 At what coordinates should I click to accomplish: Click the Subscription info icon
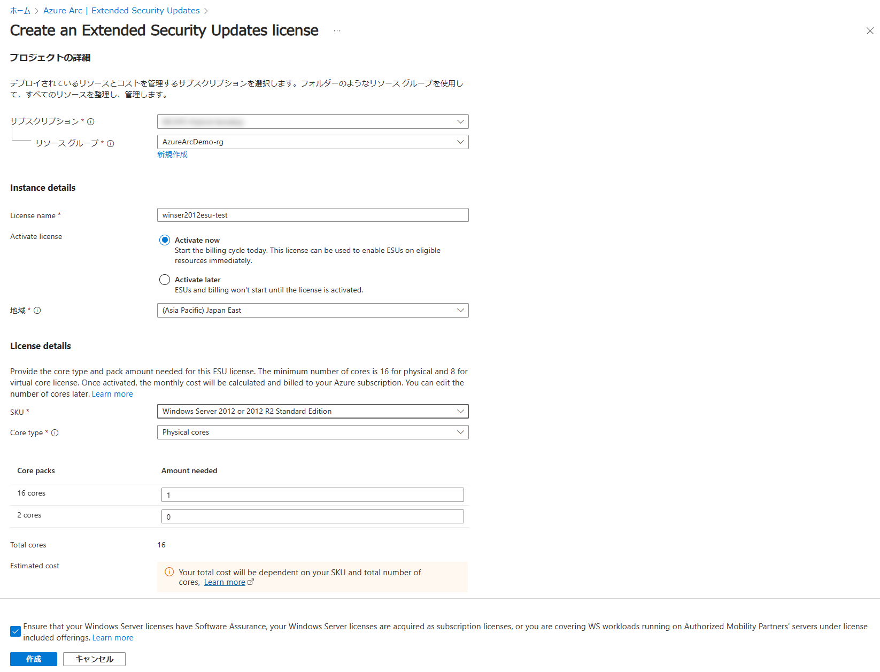pos(91,121)
